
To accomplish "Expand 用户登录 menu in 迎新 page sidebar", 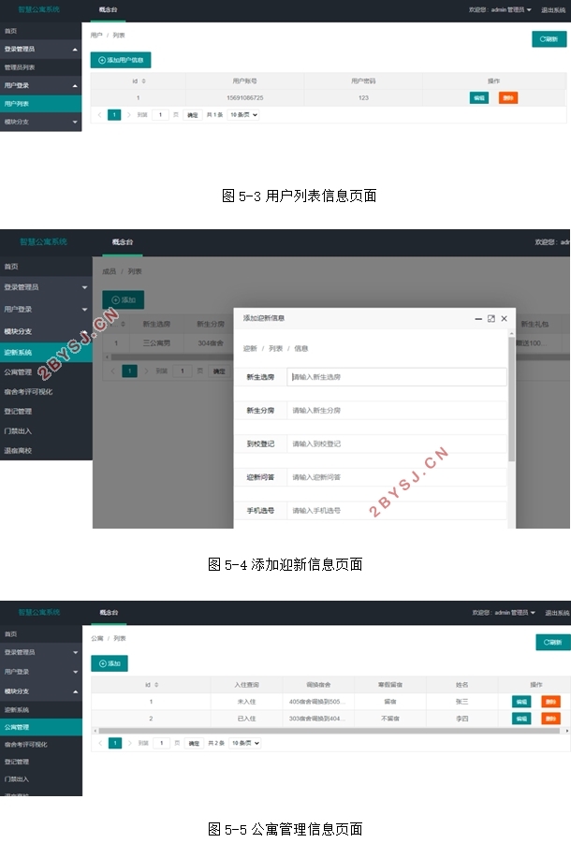I will 46,309.
